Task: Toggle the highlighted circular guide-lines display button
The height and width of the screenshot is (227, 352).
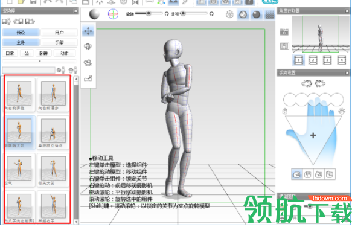Action: coord(243,14)
